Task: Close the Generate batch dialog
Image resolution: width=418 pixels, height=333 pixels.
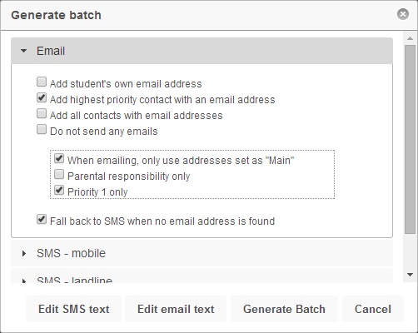Action: (x=403, y=14)
